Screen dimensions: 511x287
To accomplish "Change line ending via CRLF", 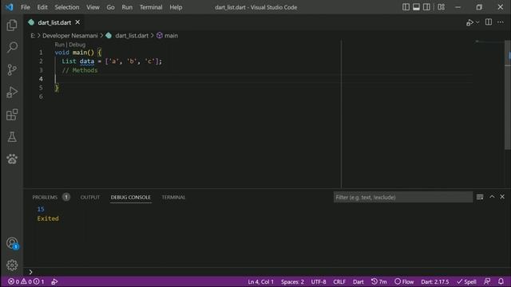I will (339, 281).
